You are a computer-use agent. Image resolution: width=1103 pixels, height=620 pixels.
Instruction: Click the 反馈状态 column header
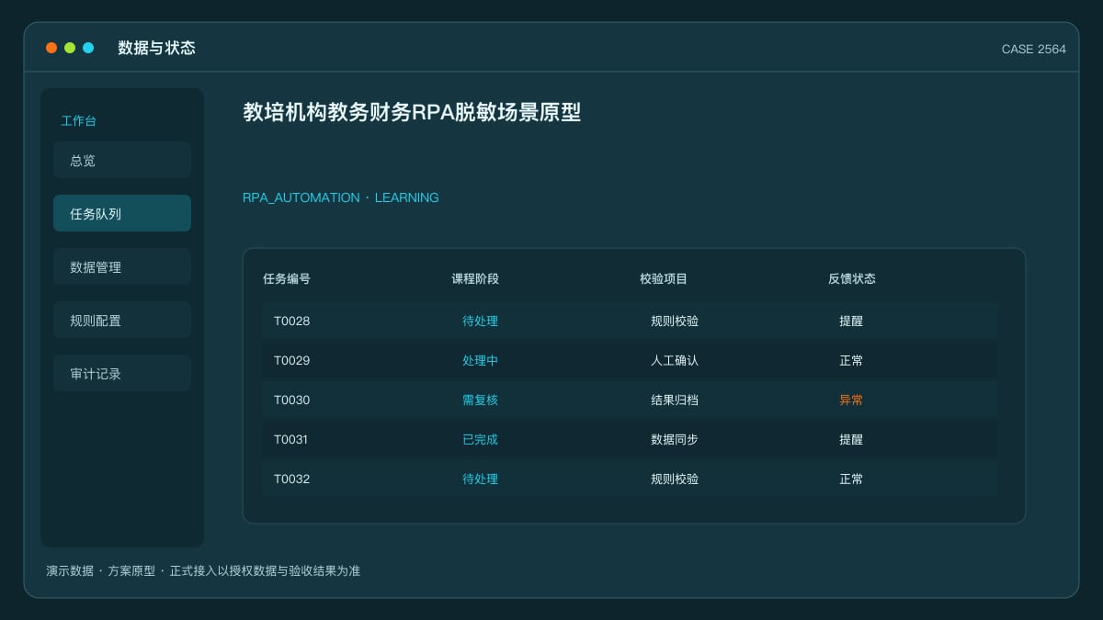pos(852,278)
